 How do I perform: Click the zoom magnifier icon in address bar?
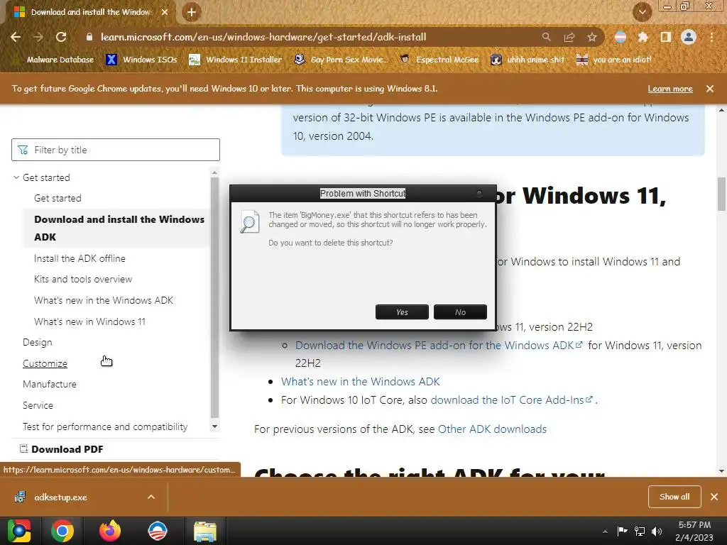547,37
